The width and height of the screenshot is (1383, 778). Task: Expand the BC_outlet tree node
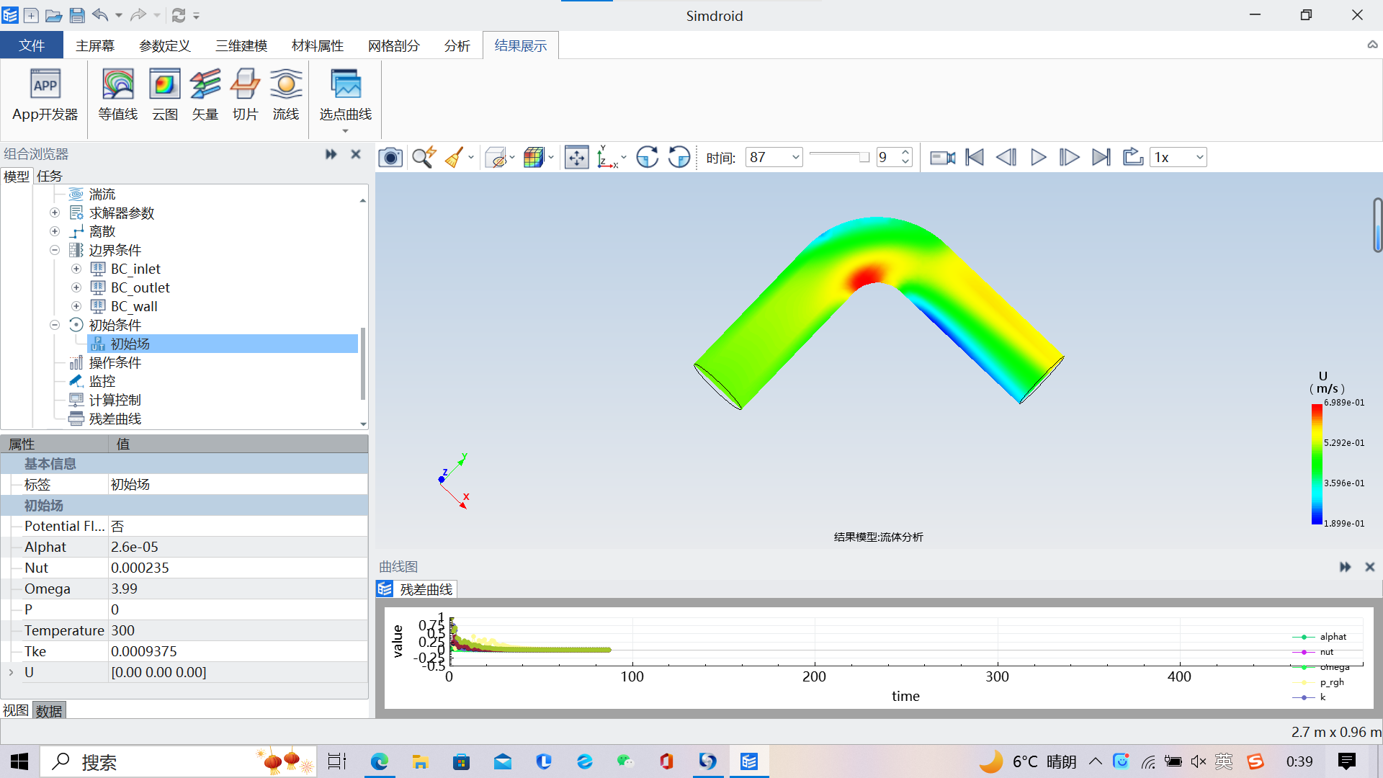coord(76,287)
